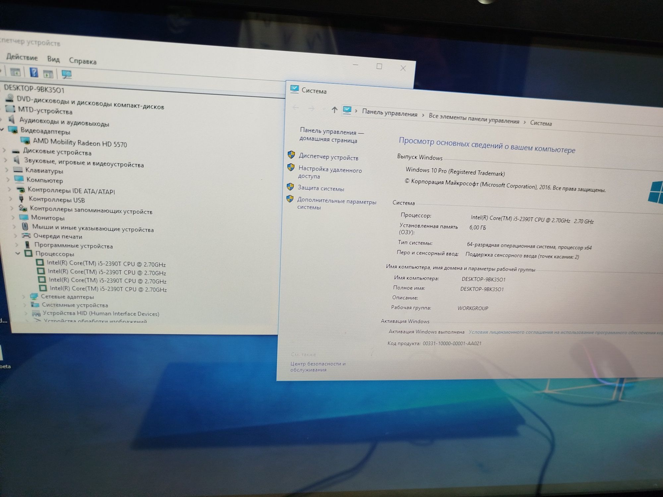Click the Дисковые устройства drive icon
Viewport: 663px width, 497px height.
[x=16, y=151]
